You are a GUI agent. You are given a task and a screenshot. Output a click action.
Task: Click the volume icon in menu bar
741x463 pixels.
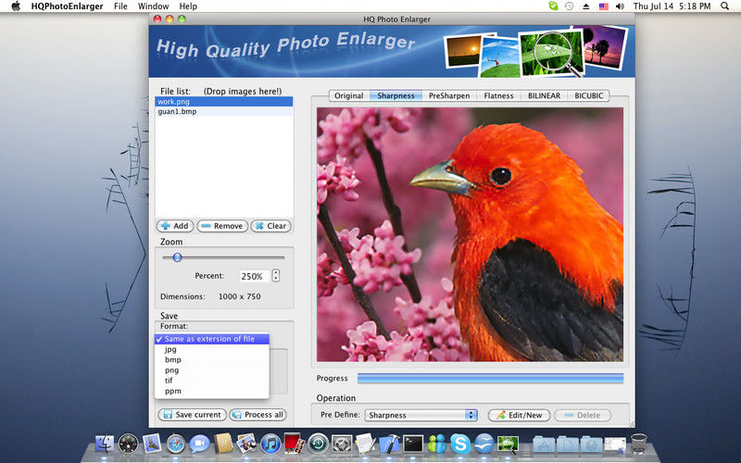[x=620, y=6]
